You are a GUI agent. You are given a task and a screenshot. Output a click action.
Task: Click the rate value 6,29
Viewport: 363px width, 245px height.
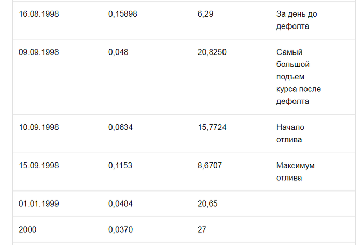205,14
